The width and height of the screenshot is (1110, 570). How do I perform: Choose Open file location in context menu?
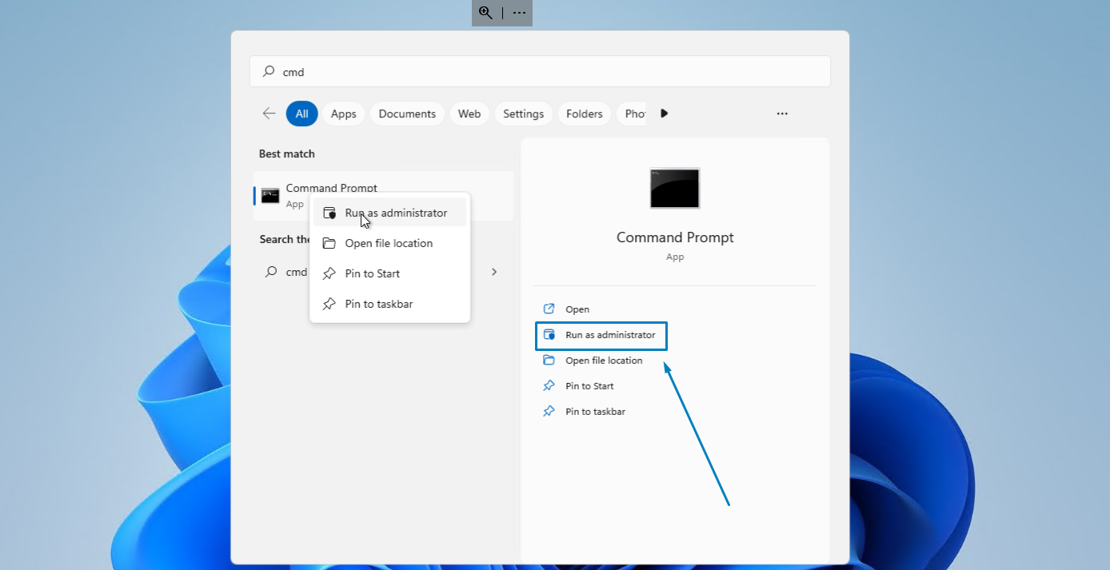tap(388, 243)
